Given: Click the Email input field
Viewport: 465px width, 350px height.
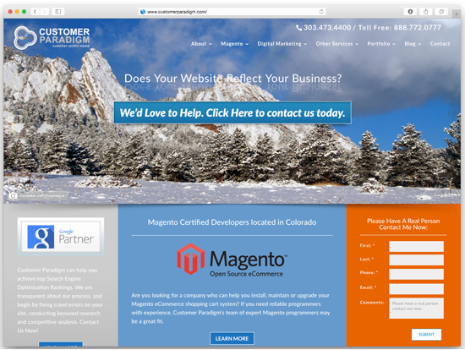Looking at the screenshot, I should tap(416, 288).
